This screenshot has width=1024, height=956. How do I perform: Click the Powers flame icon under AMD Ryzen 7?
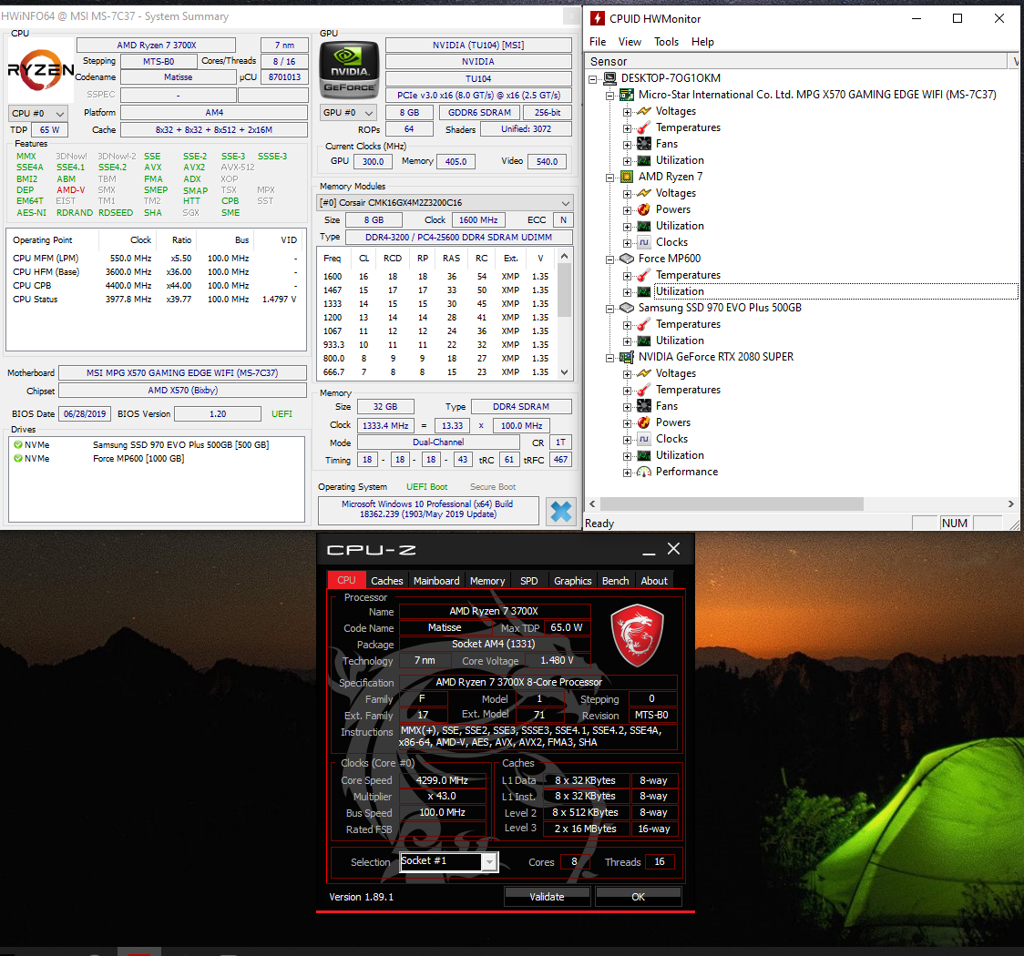click(x=644, y=209)
